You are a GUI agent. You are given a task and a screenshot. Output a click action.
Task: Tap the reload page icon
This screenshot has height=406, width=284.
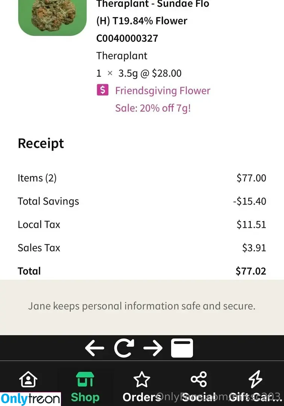[124, 348]
